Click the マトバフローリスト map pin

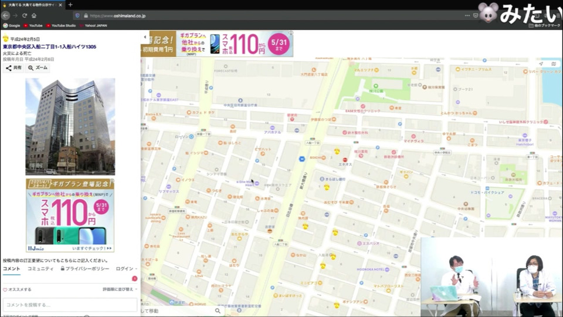coord(388,291)
